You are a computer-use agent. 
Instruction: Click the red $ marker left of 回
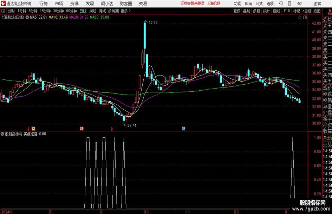(x=28, y=129)
